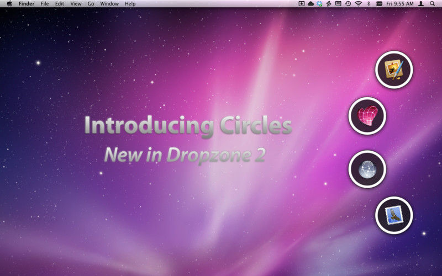Open the Time Machine menu bar icon
The height and width of the screenshot is (276, 442).
click(x=348, y=4)
